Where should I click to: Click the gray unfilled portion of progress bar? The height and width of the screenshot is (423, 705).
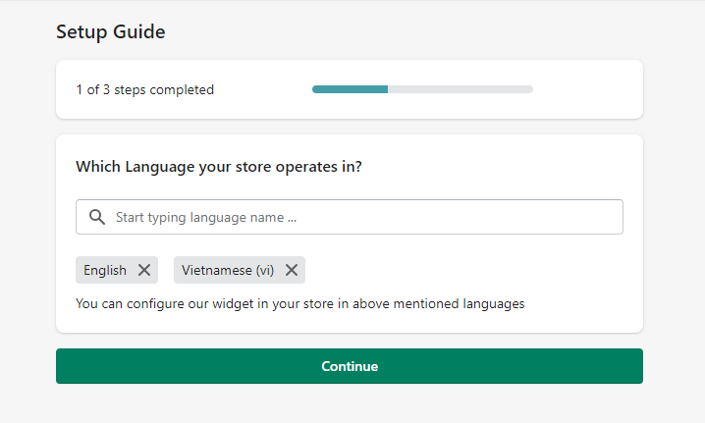click(x=460, y=89)
